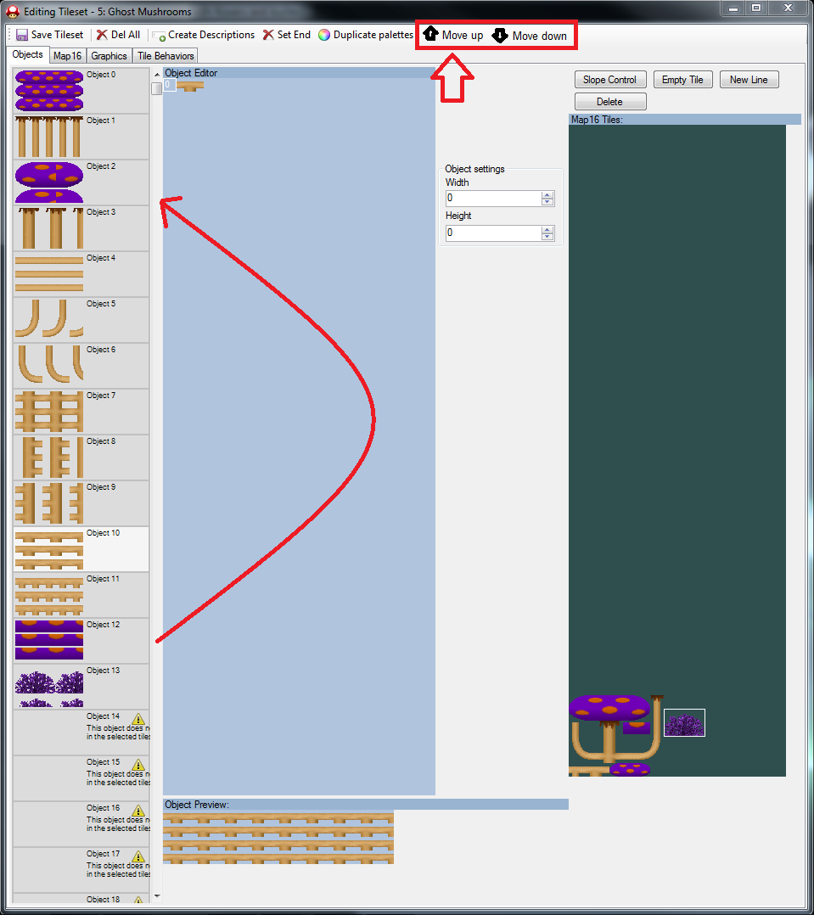Select Object 10 in the object list
Image resolution: width=814 pixels, height=915 pixels.
point(81,549)
